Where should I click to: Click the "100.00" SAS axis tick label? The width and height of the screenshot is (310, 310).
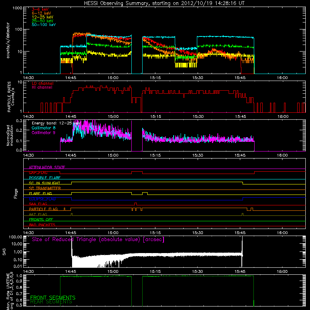coord(15,237)
